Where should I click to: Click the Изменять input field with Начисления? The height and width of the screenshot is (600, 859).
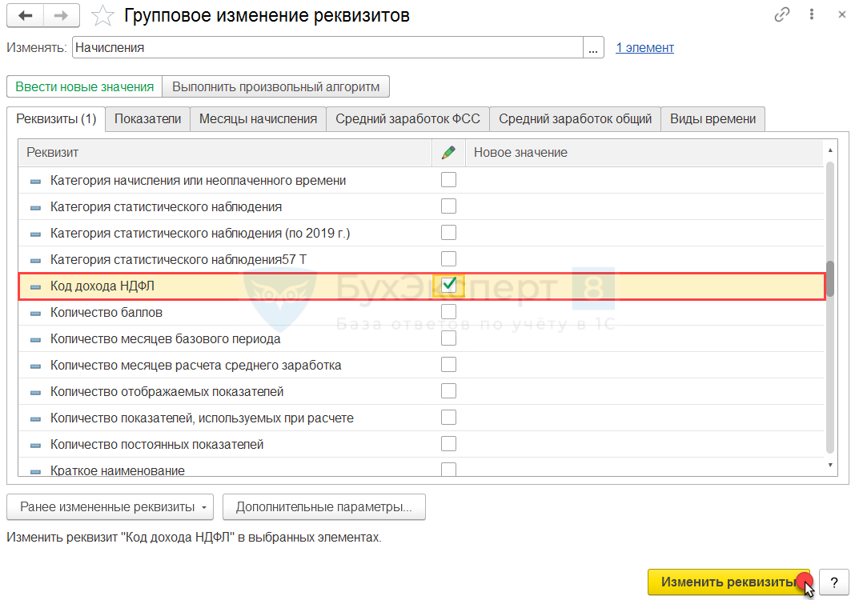pyautogui.click(x=327, y=48)
